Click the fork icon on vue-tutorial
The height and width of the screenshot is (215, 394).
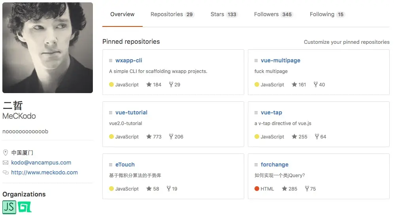[x=171, y=136]
